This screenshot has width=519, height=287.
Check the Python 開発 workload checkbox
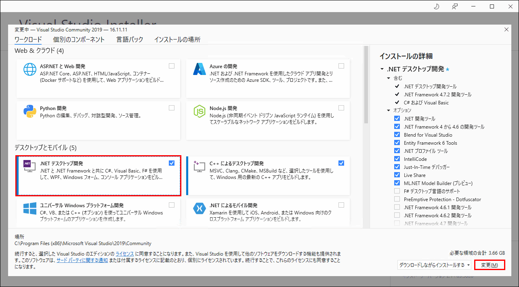tap(172, 108)
